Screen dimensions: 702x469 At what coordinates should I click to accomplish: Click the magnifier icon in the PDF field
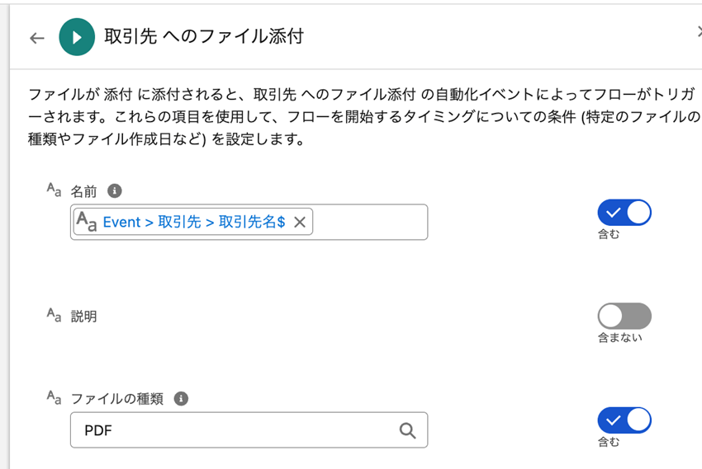407,430
